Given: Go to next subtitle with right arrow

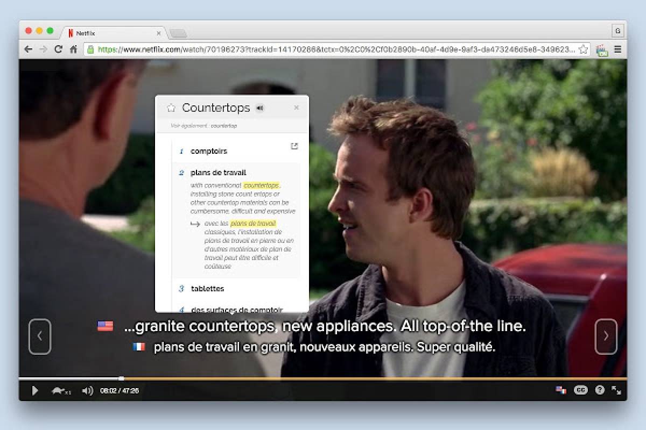Looking at the screenshot, I should (606, 336).
